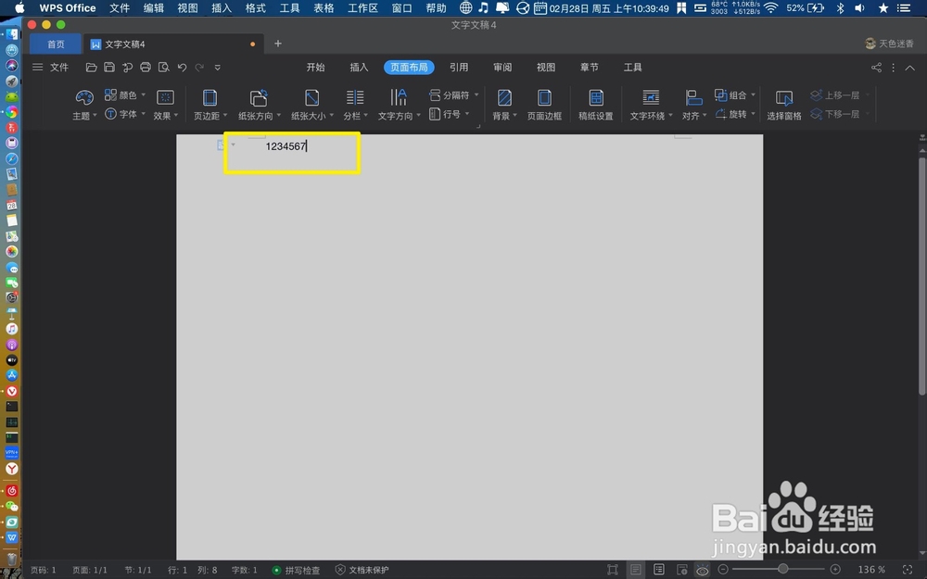Click the share icon at top right
The height and width of the screenshot is (579, 927).
(876, 68)
